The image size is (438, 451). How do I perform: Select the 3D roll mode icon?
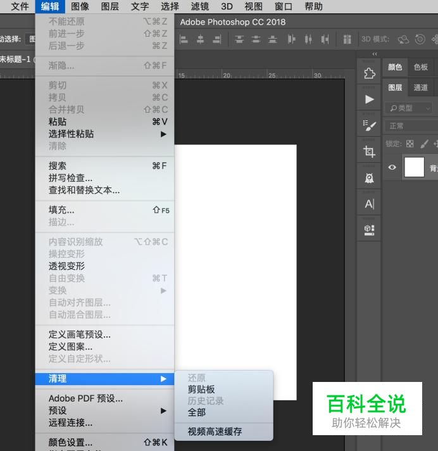[x=420, y=39]
